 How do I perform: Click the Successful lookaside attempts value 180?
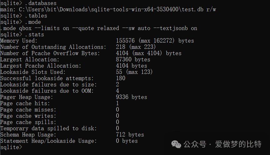(x=121, y=78)
